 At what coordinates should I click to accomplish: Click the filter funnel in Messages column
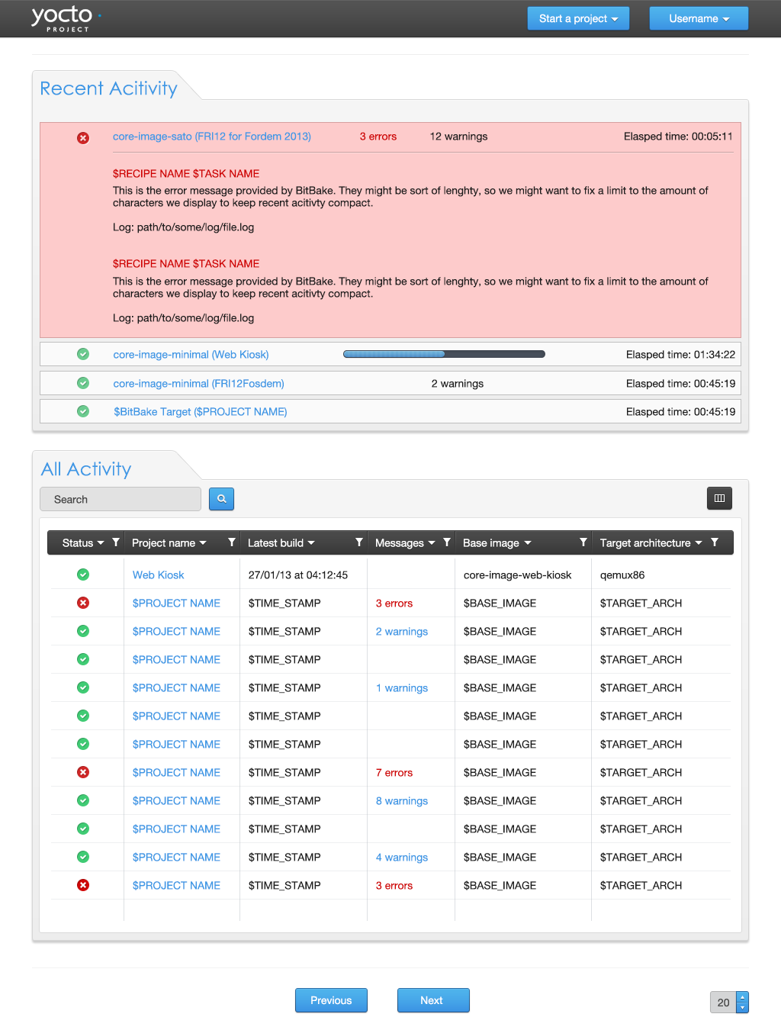pos(447,542)
